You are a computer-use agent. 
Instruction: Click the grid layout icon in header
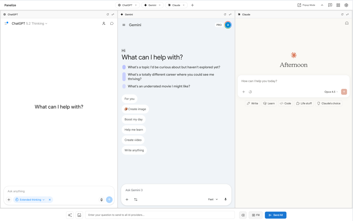[x=338, y=5]
